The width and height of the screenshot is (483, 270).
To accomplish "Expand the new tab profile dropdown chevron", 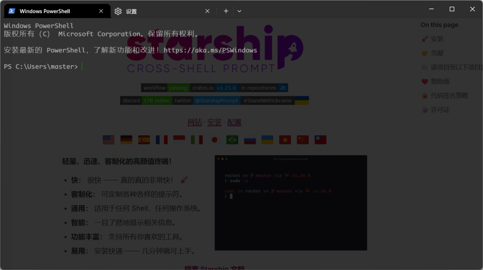I will click(x=239, y=11).
